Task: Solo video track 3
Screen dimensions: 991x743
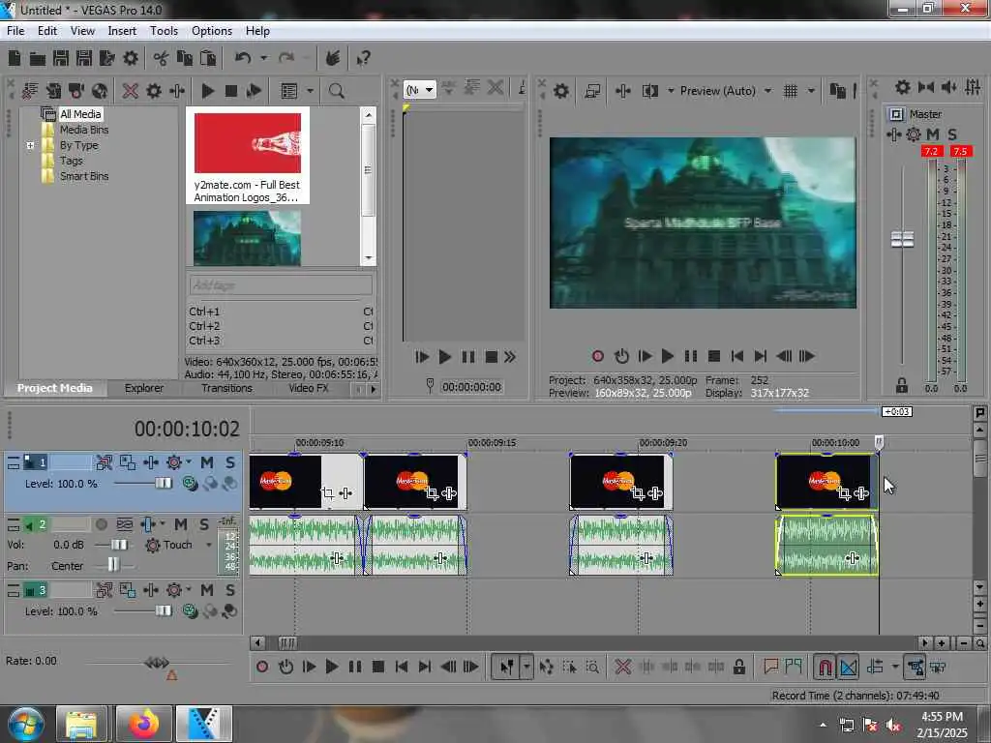Action: (x=230, y=591)
